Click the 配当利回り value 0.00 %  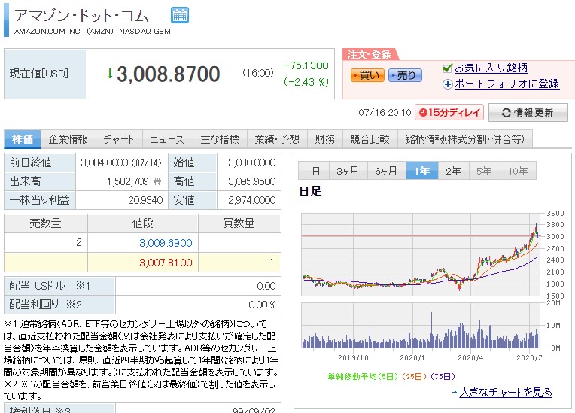pyautogui.click(x=262, y=305)
